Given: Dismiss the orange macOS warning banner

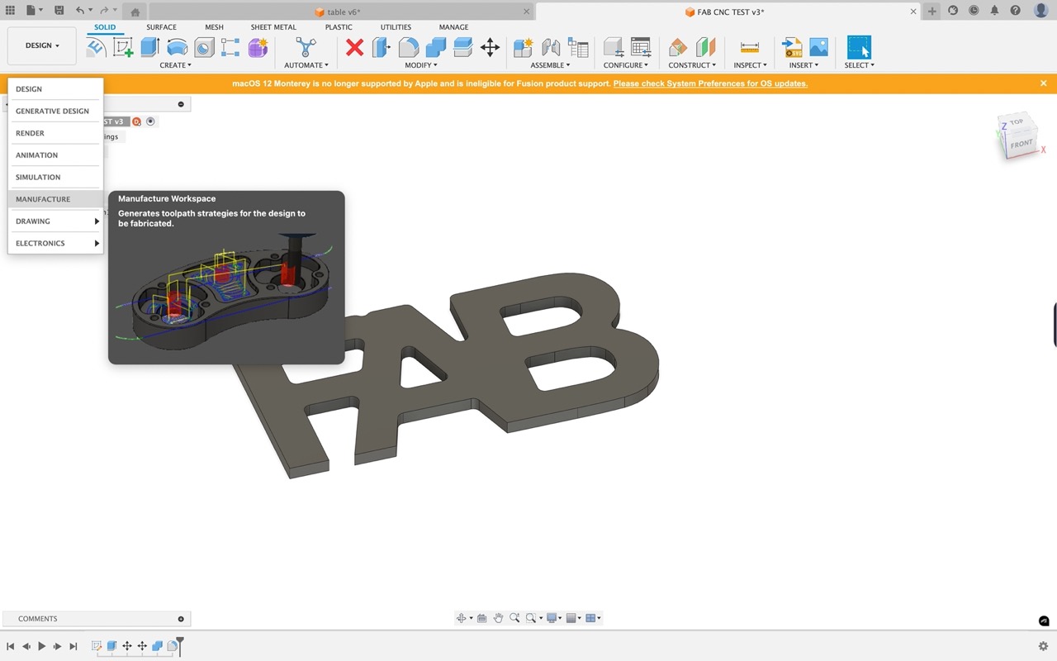Looking at the screenshot, I should click(x=1043, y=83).
